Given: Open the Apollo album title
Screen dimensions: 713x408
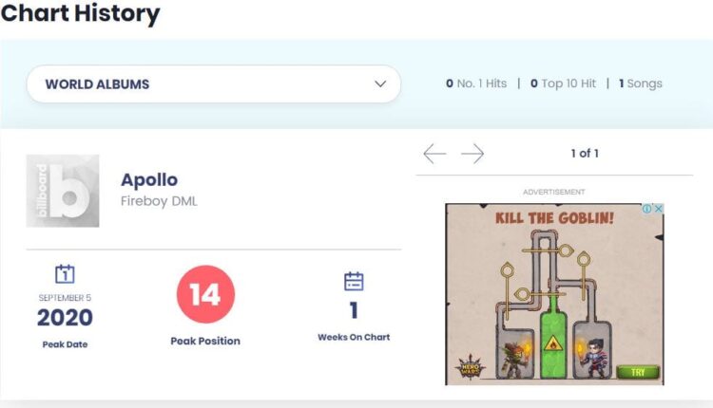Looking at the screenshot, I should pos(149,179).
